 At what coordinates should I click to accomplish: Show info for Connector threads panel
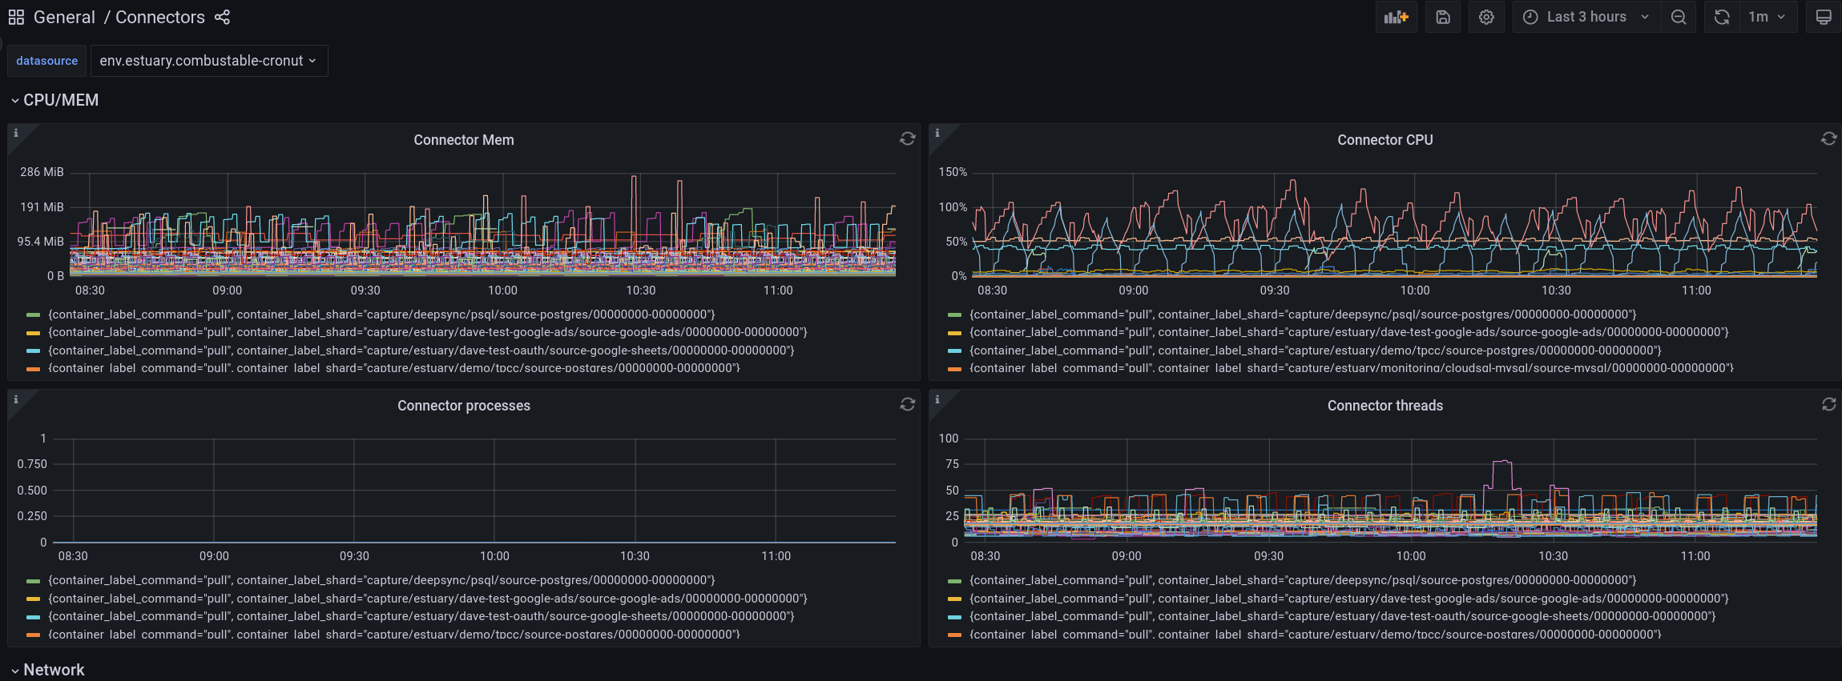[937, 399]
